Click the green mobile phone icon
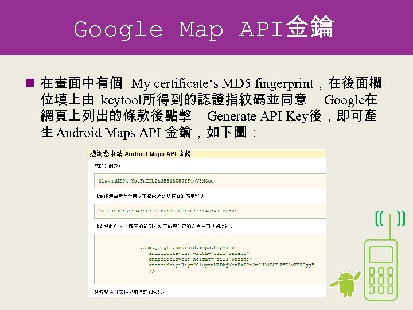 381,269
